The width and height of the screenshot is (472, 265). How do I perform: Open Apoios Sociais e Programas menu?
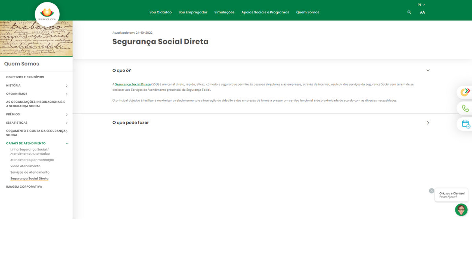pyautogui.click(x=265, y=12)
